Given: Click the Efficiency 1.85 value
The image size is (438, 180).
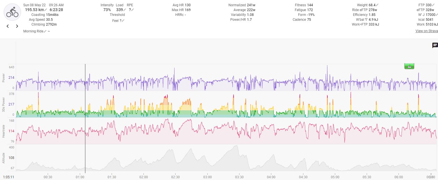Looking at the screenshot, I should (372, 15).
